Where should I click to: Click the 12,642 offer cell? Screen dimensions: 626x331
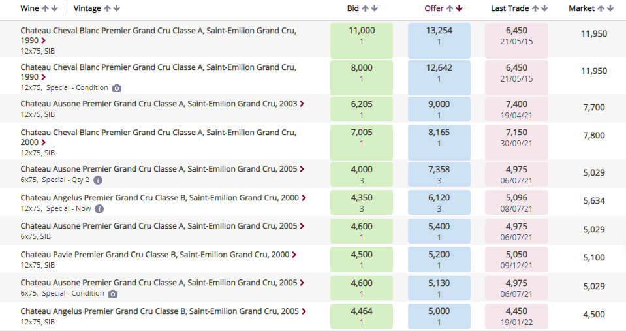pos(439,78)
